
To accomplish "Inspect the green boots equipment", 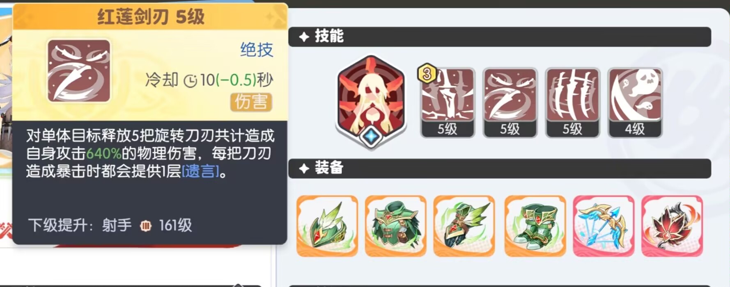I will coord(535,226).
